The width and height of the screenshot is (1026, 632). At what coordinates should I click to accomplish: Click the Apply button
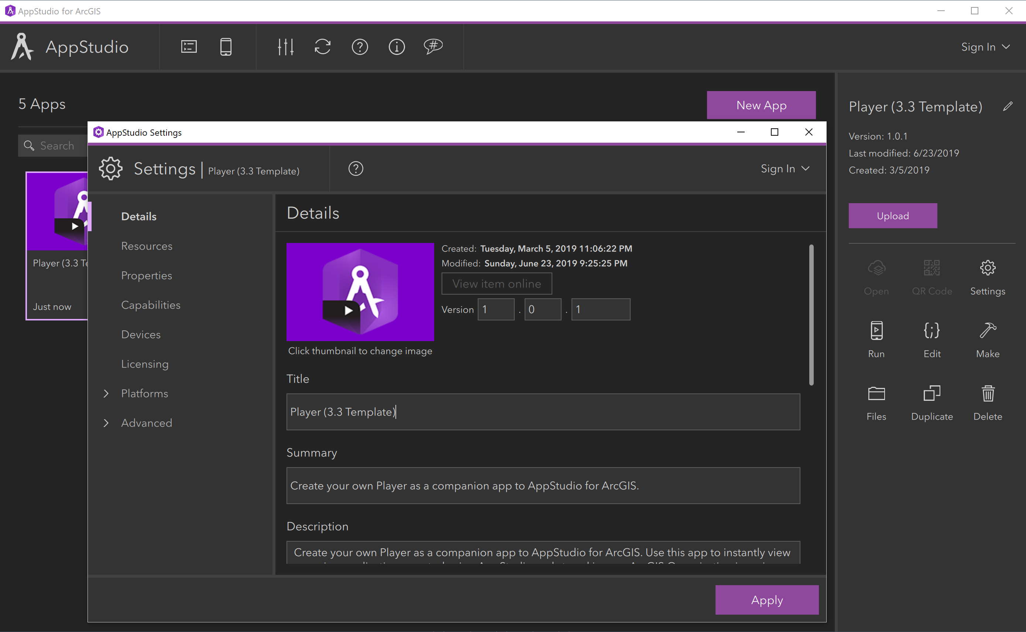pos(767,600)
